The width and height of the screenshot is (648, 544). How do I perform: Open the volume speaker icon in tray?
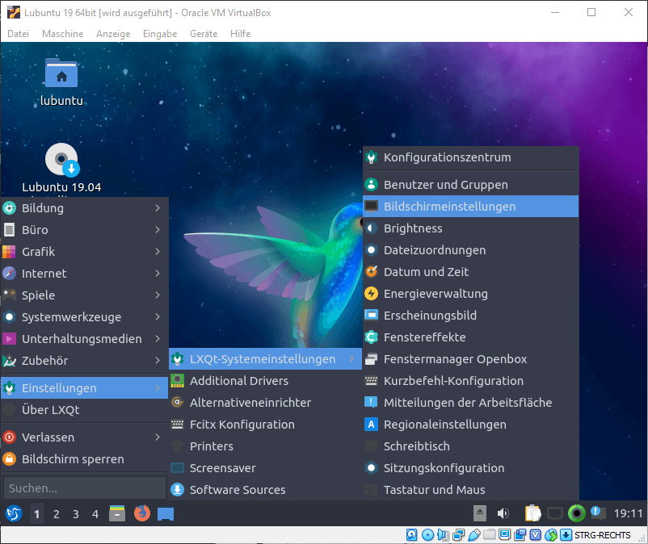point(503,514)
